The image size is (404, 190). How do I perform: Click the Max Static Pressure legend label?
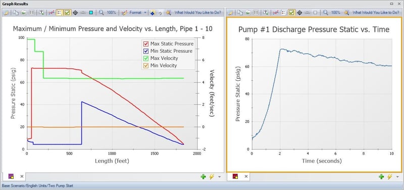172,44
